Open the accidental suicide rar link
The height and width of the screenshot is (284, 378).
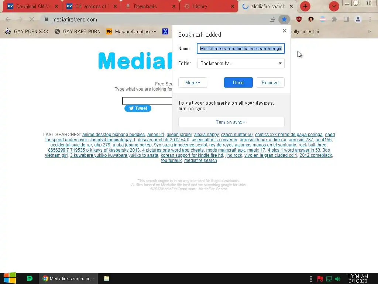coord(71,145)
